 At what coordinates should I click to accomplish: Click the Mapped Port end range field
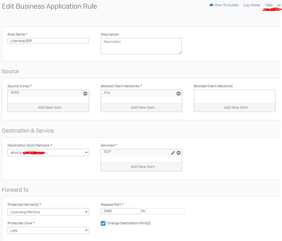click(165, 211)
